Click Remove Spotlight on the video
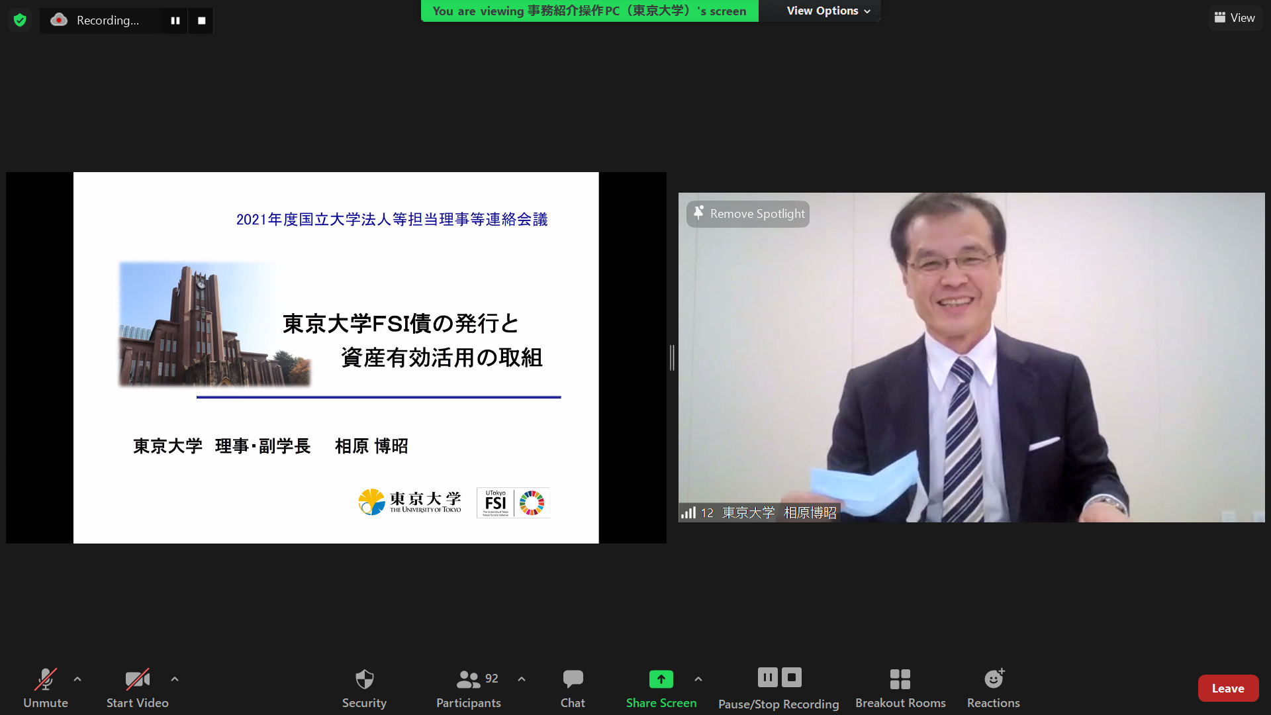The height and width of the screenshot is (715, 1271). click(748, 214)
